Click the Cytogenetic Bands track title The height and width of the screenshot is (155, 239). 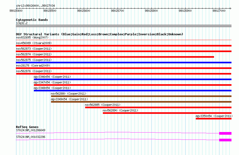coord(32,20)
